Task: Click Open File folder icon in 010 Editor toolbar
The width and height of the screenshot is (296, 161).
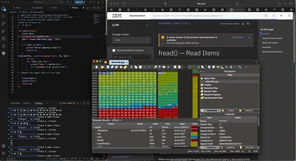Action: (102, 67)
